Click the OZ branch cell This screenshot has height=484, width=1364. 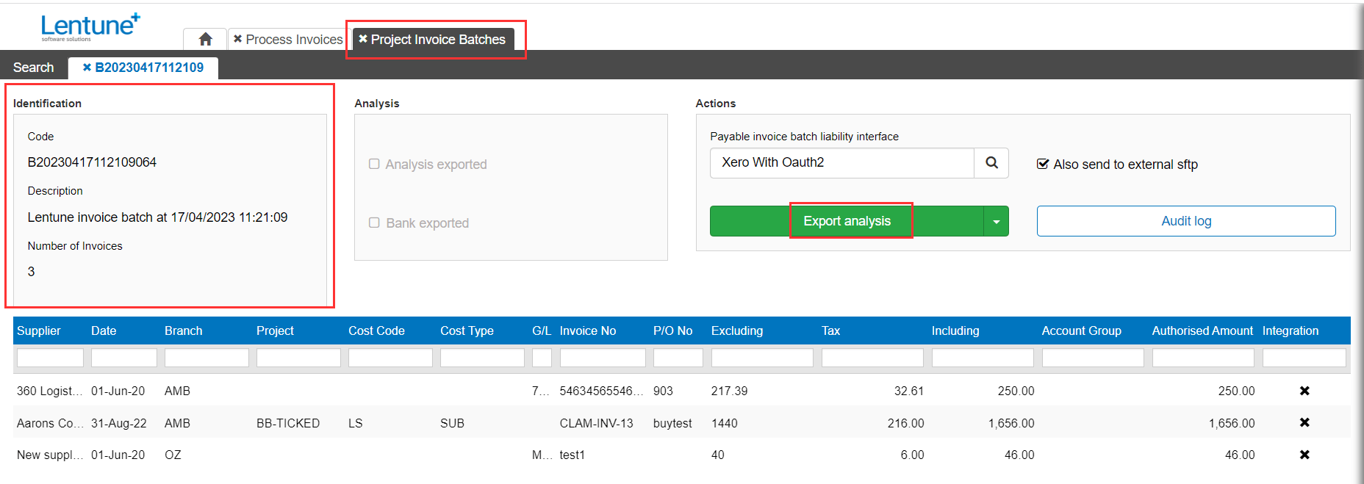[173, 455]
